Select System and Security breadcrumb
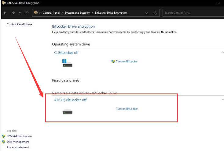 click(77, 13)
